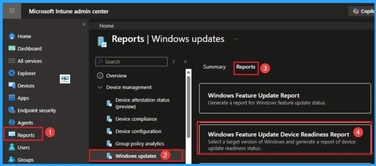Screen dimensions: 376x166
Task: Click the Device compliance item icon
Action: click(109, 119)
